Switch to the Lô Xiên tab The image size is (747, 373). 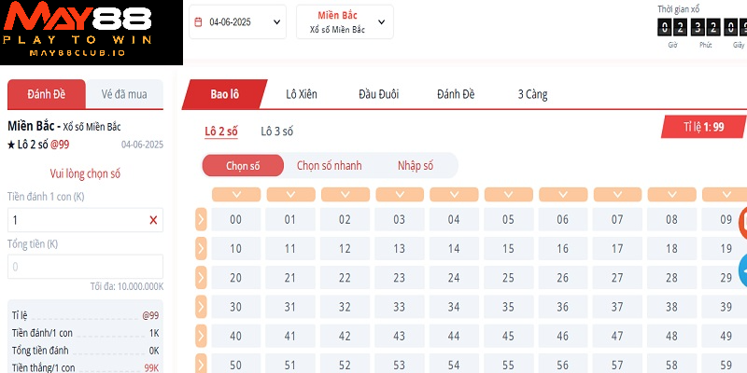tap(303, 94)
